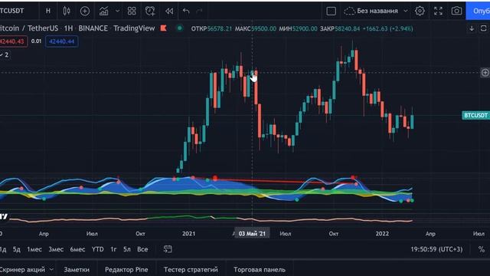Open the symbol search from the BTCUSDT ticker

click(12, 11)
